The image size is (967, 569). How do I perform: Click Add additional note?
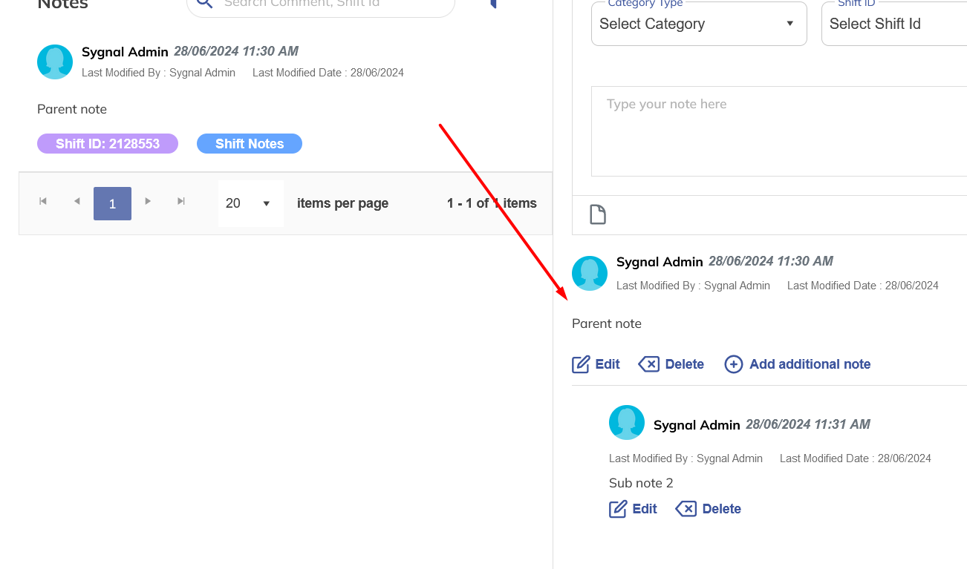coord(798,364)
